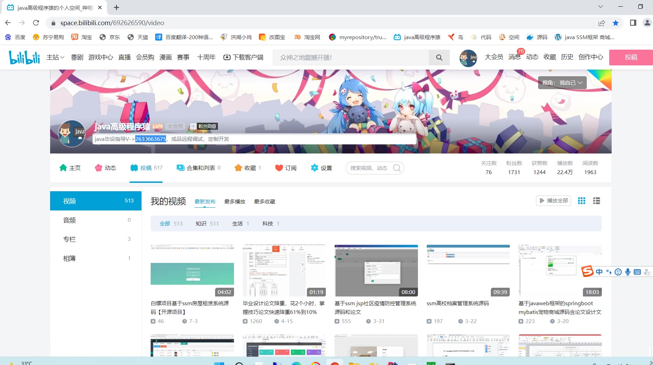The image size is (653, 365).
Task: Expand the 视角: 我自己 dropdown
Action: [x=562, y=83]
